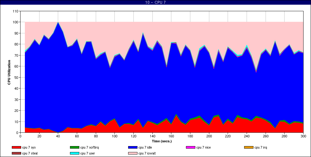Viewport: 311px width, 157px height.
Task: Select the 'cpu 7 steal' legend label
Action: pyautogui.click(x=30, y=154)
